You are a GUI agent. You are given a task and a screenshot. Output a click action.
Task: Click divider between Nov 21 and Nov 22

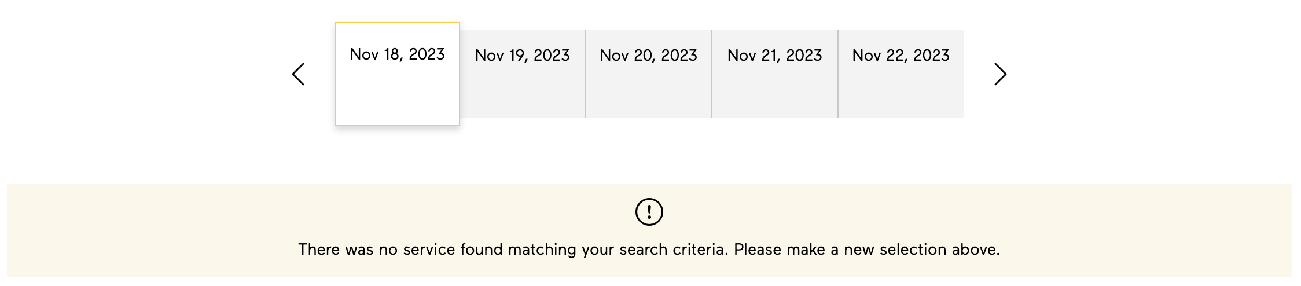(x=838, y=74)
